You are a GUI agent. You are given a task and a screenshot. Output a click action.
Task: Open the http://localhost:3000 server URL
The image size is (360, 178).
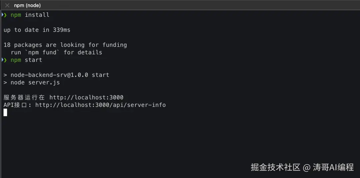click(x=86, y=98)
